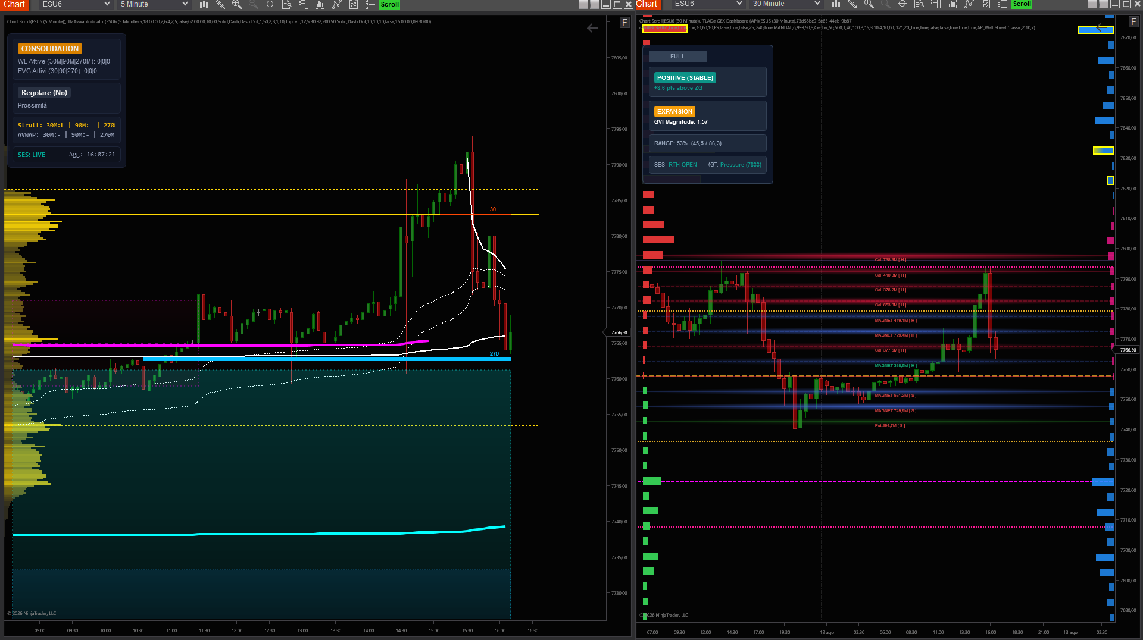Click MAGNET 749,9M [S] level label
This screenshot has height=640, width=1143.
pyautogui.click(x=895, y=411)
